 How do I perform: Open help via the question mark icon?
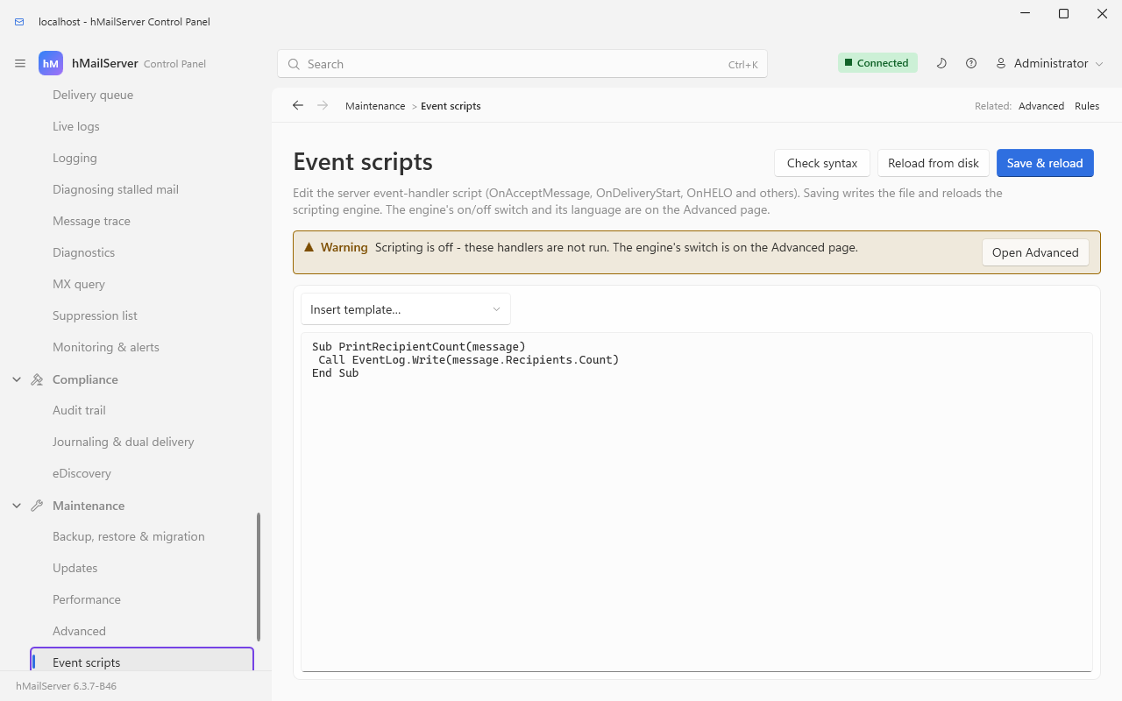pos(971,63)
